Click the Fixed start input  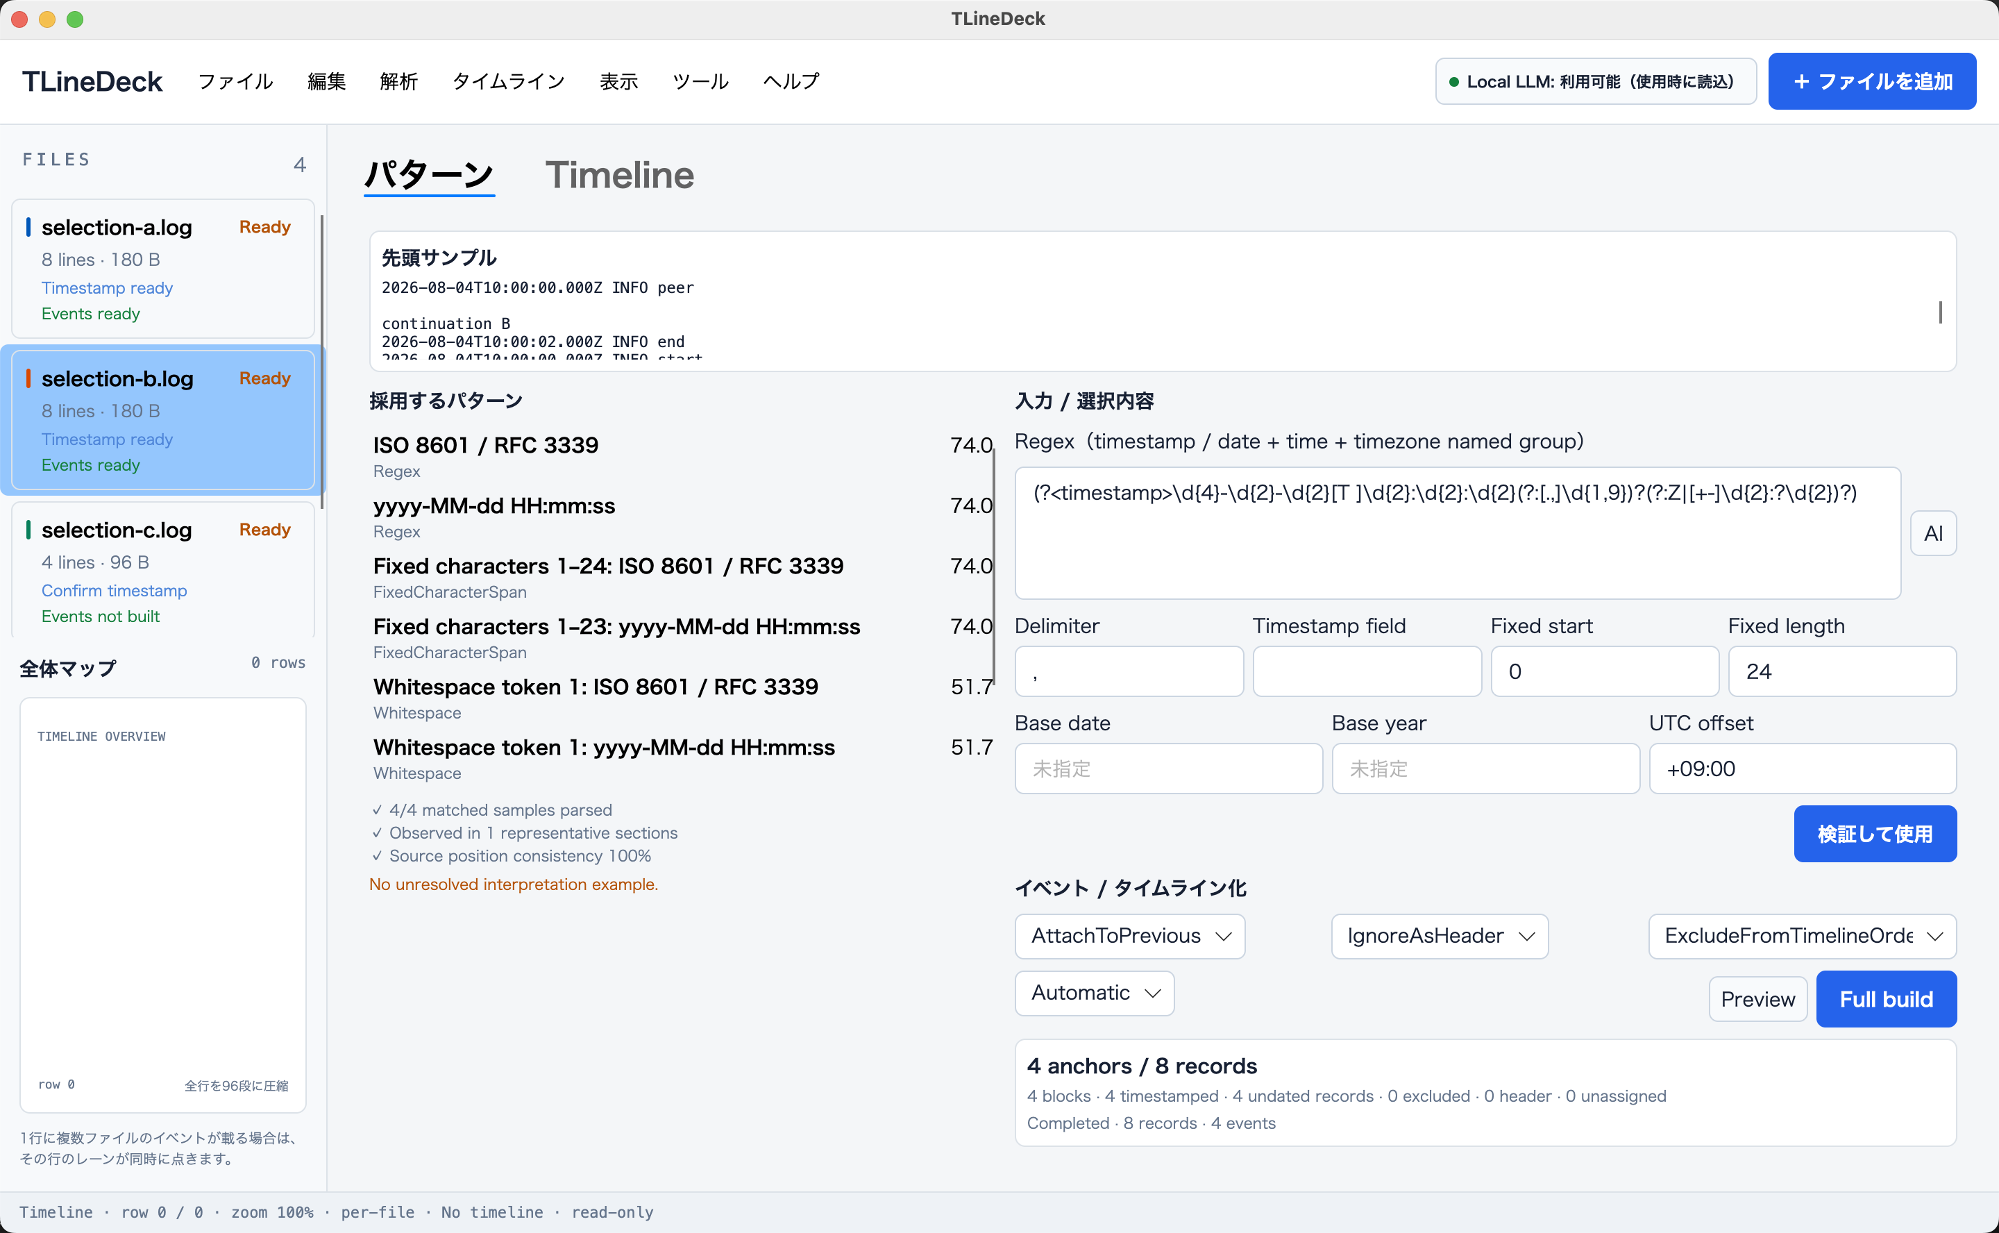[1605, 672]
